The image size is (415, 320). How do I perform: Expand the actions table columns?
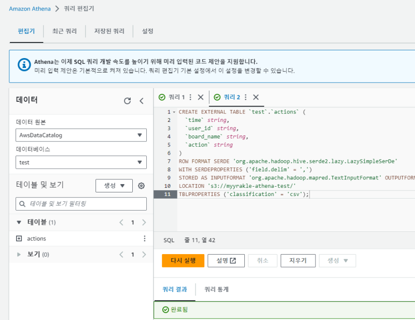(x=19, y=239)
